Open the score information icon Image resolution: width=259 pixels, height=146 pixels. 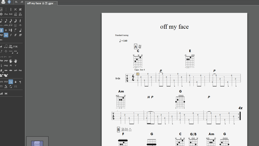point(9,2)
